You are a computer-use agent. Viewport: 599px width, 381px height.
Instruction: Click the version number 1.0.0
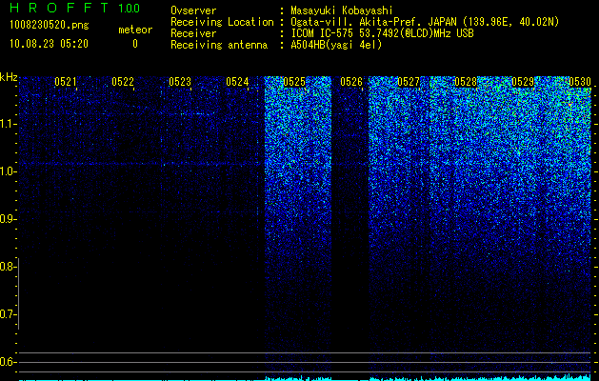click(129, 8)
